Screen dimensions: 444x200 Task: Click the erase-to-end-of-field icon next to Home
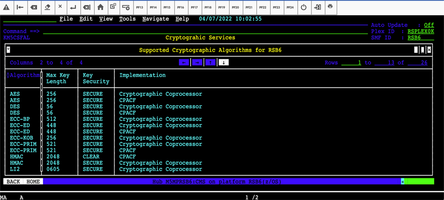click(x=87, y=7)
